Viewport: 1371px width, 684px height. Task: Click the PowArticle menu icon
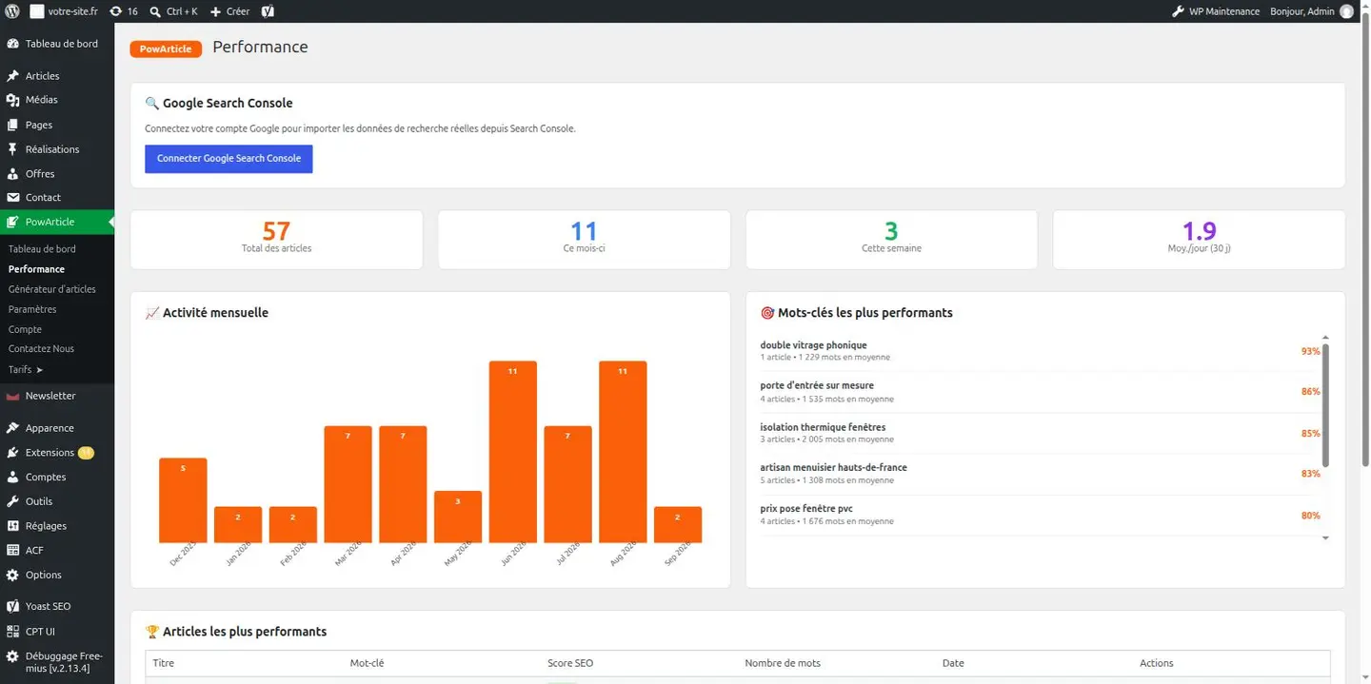[12, 222]
